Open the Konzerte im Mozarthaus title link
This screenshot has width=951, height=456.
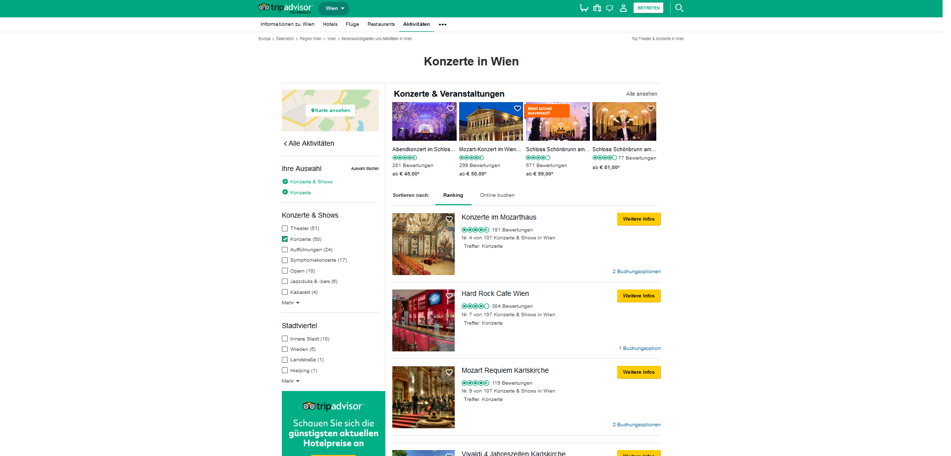(x=499, y=217)
